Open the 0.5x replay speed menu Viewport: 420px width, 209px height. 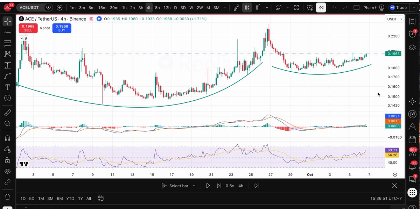click(x=230, y=186)
